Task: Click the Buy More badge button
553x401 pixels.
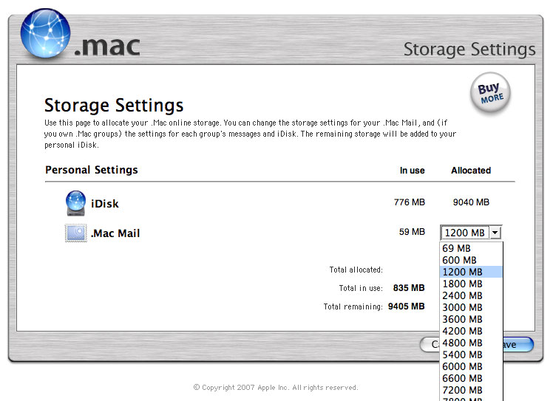Action: pyautogui.click(x=490, y=94)
